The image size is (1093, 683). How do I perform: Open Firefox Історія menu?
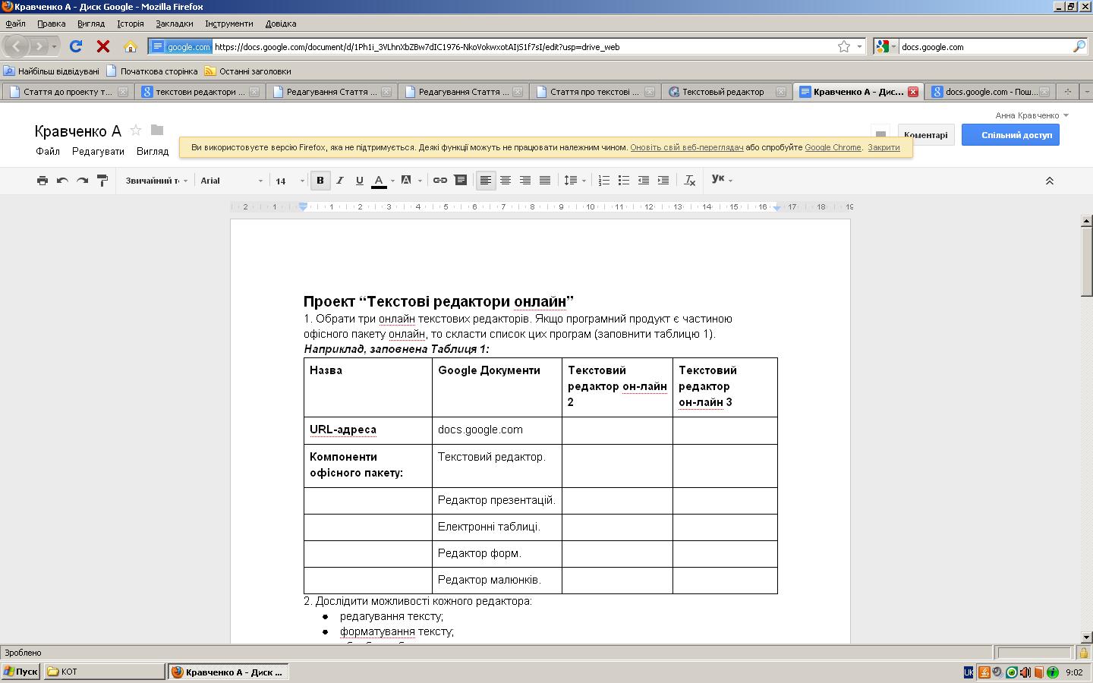(131, 24)
